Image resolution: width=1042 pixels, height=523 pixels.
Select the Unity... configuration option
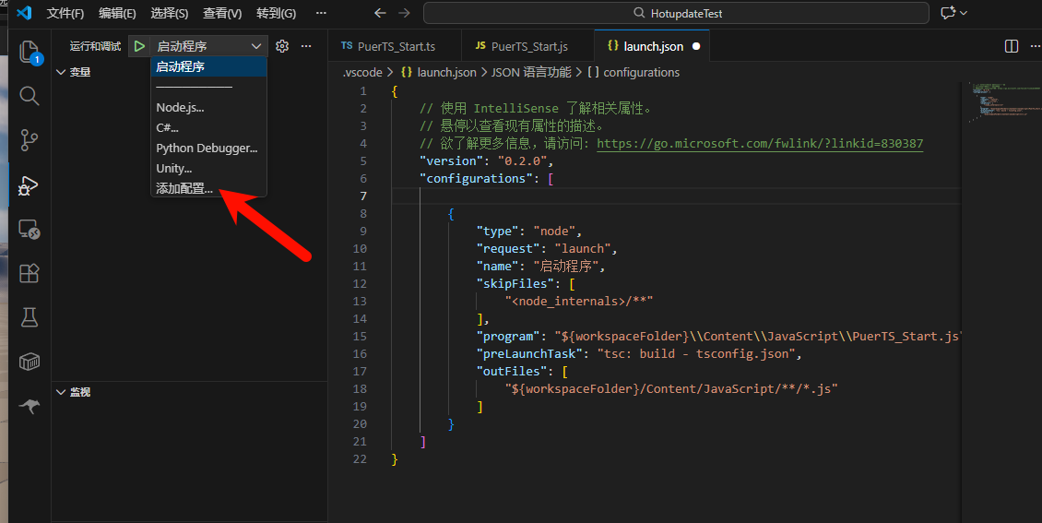[x=174, y=168]
